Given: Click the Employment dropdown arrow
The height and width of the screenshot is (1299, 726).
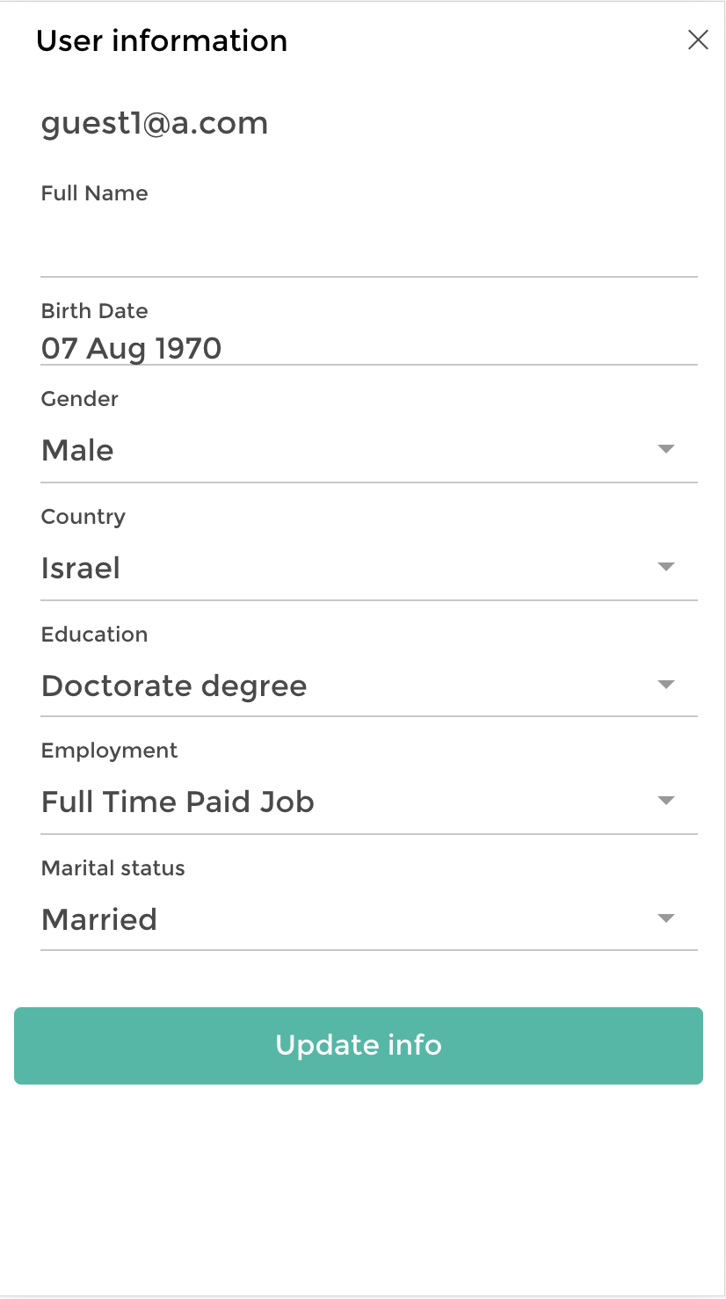Looking at the screenshot, I should 666,801.
